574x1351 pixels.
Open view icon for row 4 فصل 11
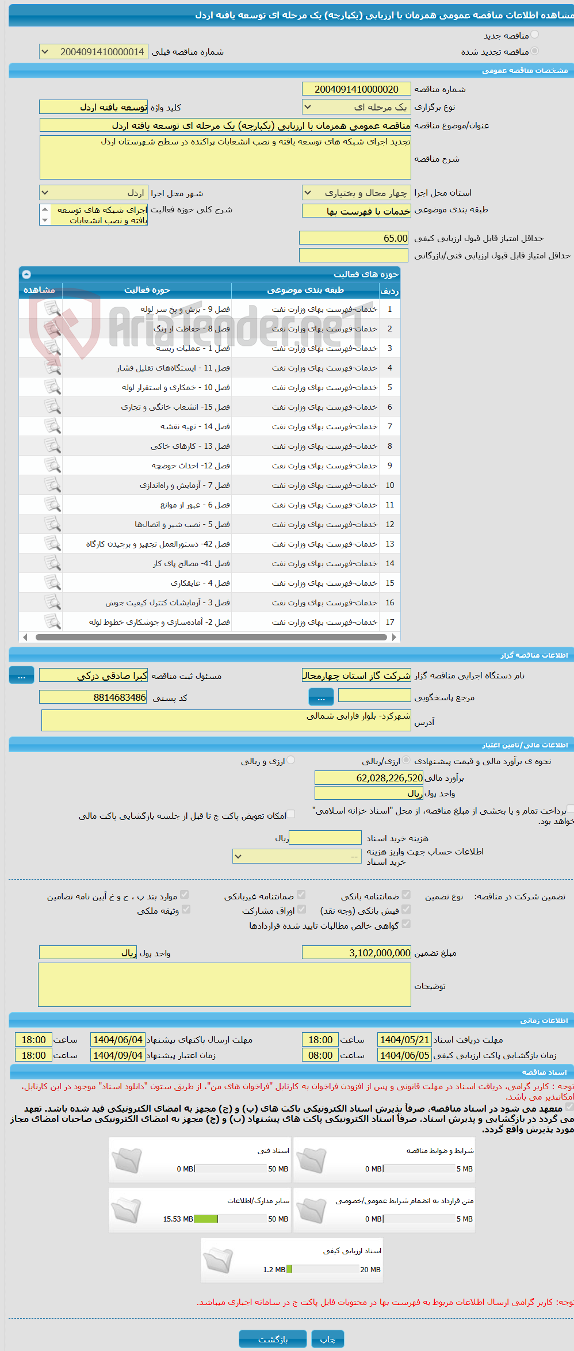52,368
